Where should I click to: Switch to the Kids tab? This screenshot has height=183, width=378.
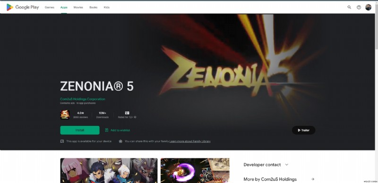click(x=107, y=7)
